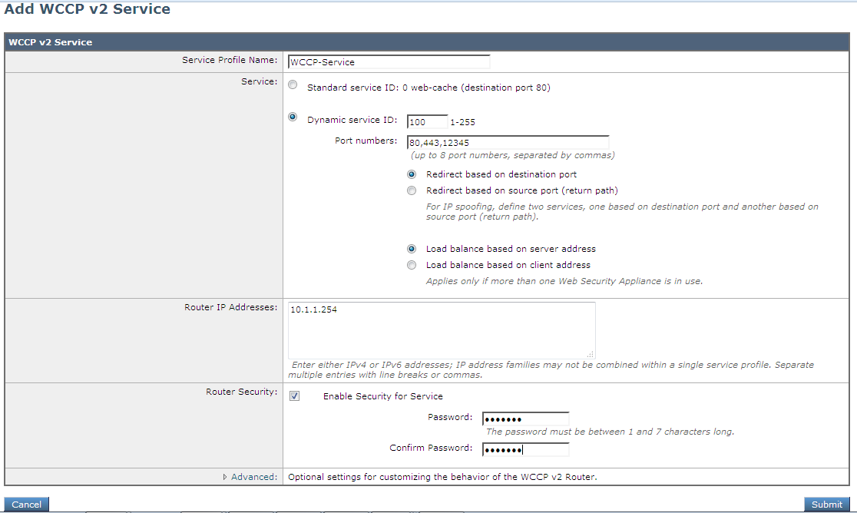Select the Standard service ID radio button
The height and width of the screenshot is (513, 857).
point(293,84)
